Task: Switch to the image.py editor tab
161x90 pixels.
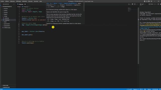Action: [x=21, y=4]
